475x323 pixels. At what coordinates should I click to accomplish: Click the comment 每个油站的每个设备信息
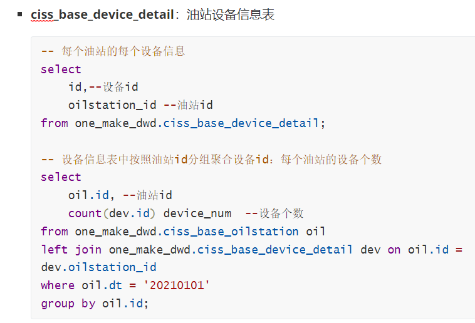123,51
